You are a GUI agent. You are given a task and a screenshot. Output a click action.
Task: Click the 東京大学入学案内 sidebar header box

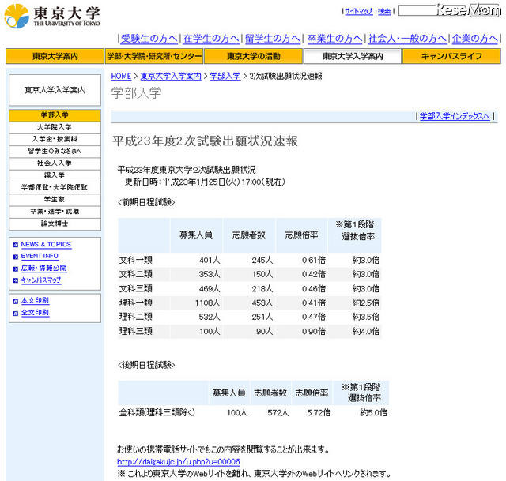coord(55,90)
